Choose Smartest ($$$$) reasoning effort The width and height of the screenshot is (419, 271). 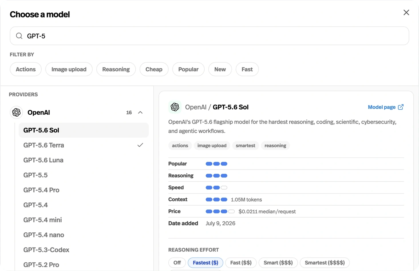coord(325,263)
